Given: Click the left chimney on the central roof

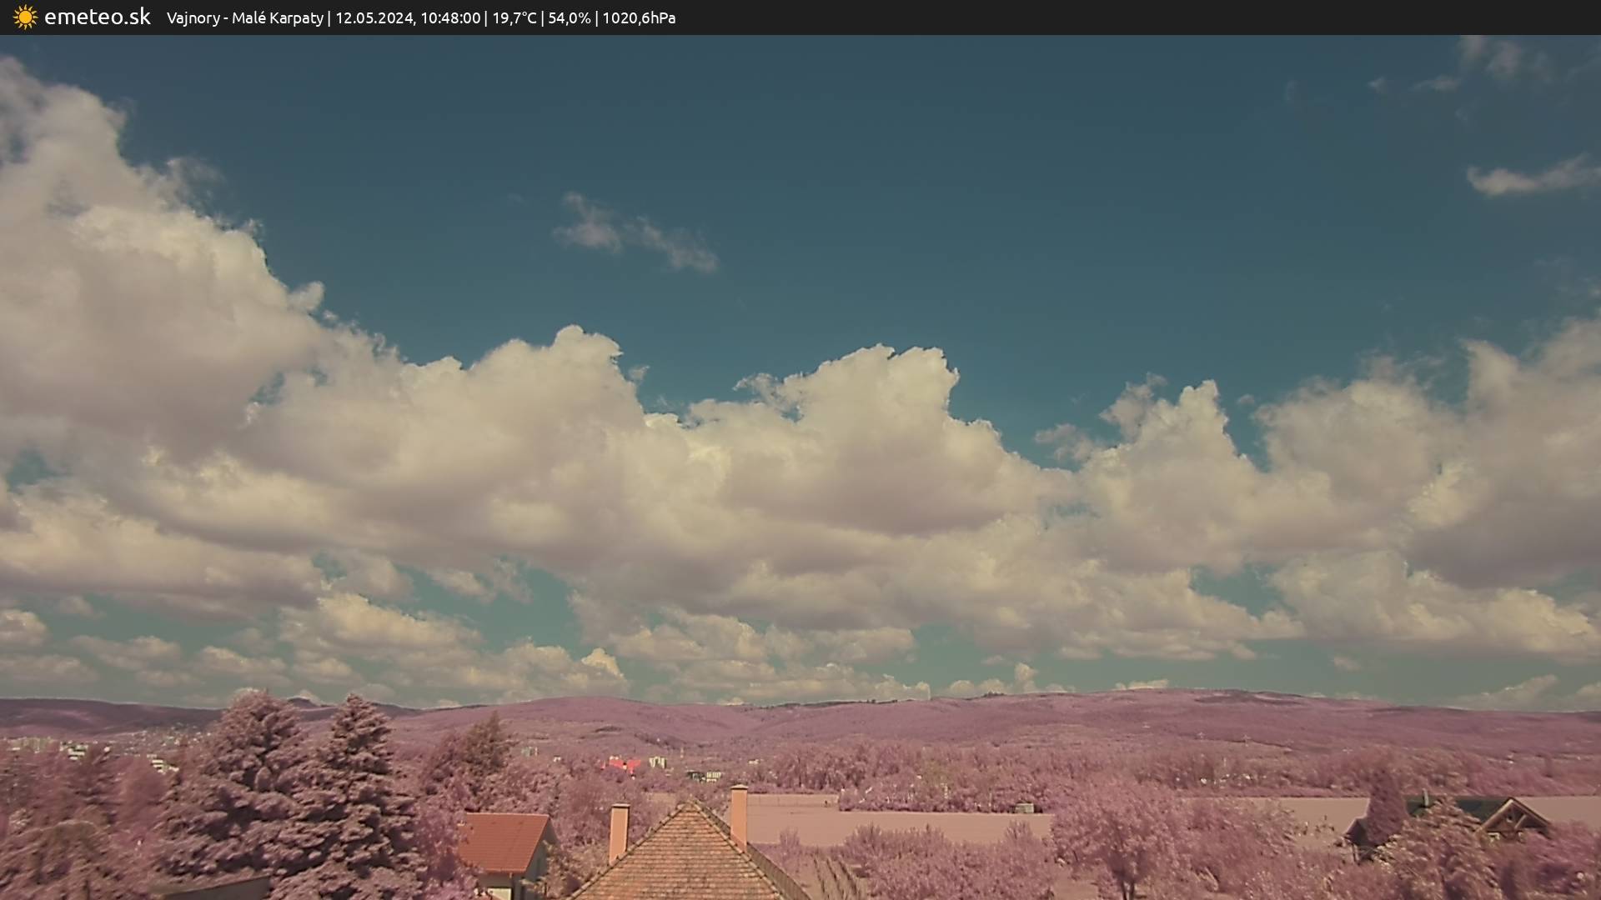Looking at the screenshot, I should coord(618,831).
